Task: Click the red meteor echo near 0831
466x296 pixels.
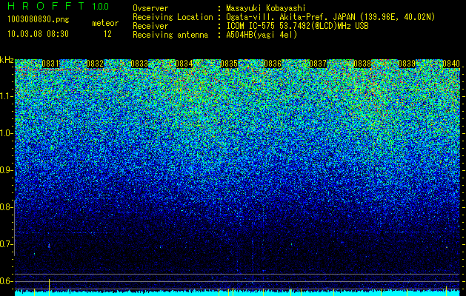Action: (49, 246)
